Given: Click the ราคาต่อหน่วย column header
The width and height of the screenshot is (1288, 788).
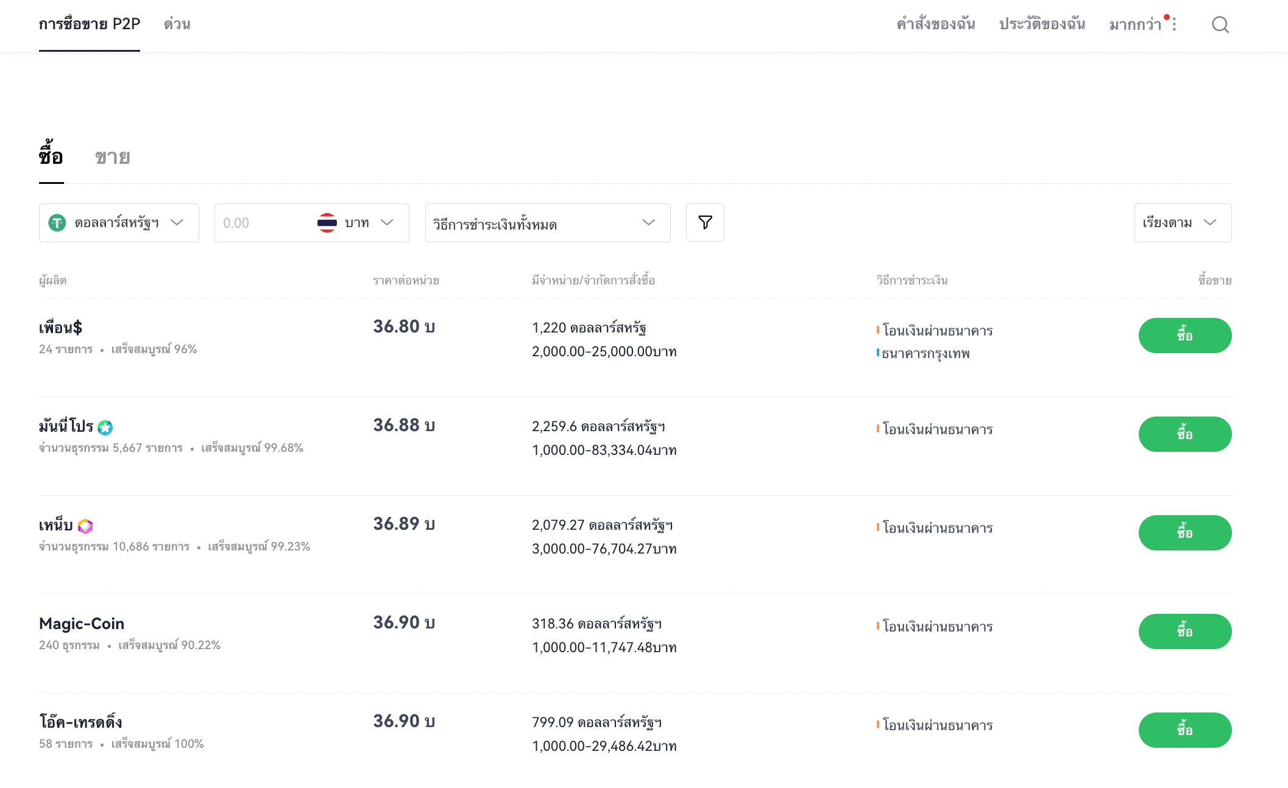Looking at the screenshot, I should [x=406, y=281].
